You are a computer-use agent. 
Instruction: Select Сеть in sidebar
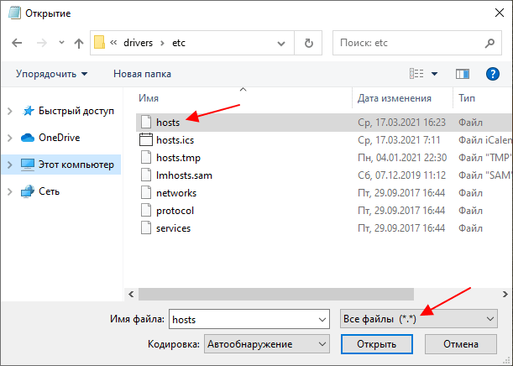pyautogui.click(x=49, y=191)
